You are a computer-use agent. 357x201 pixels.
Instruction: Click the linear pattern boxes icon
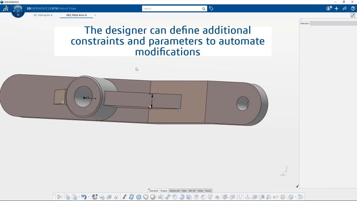(276, 197)
